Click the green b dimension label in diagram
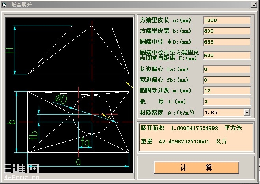Viewport: 260px width, 184px height. click(x=11, y=122)
